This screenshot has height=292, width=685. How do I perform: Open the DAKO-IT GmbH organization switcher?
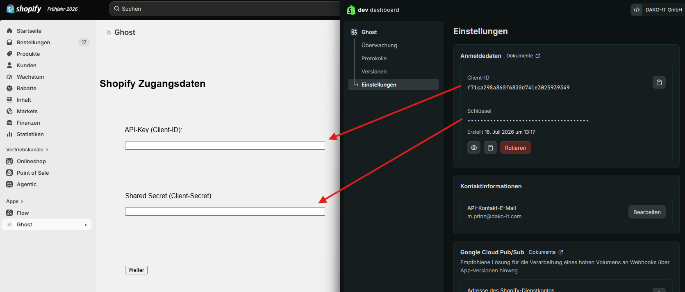coord(657,10)
